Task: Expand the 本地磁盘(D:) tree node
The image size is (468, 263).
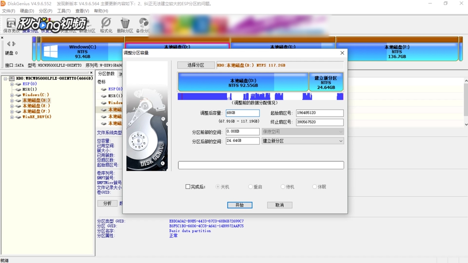Action: pyautogui.click(x=12, y=100)
